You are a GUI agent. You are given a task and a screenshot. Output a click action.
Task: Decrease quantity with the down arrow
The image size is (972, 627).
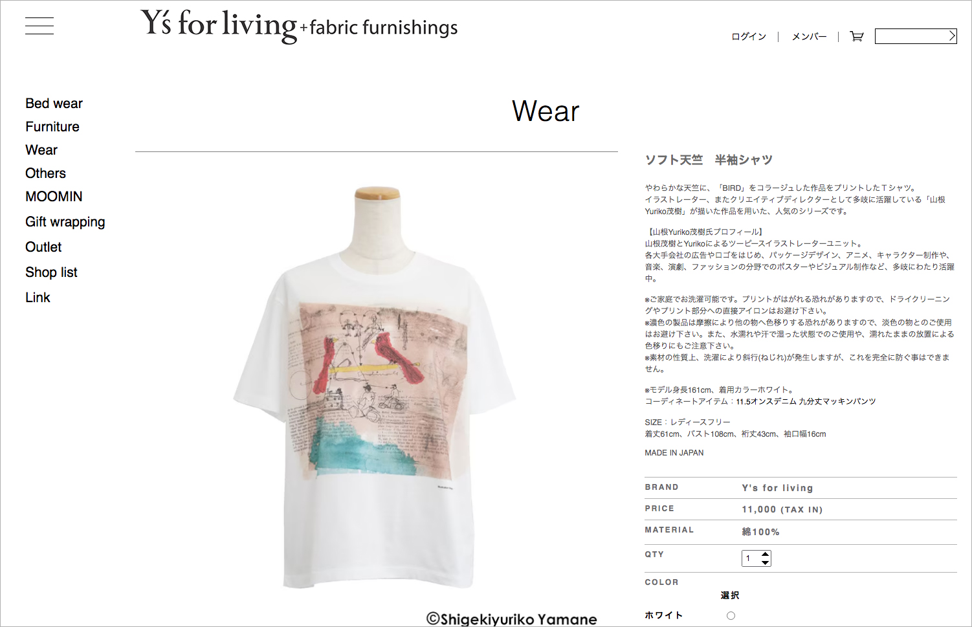tap(766, 562)
